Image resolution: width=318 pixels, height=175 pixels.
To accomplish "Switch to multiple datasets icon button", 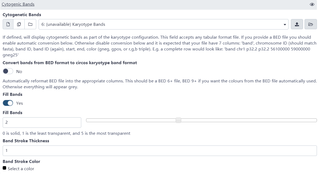I will point(19,24).
